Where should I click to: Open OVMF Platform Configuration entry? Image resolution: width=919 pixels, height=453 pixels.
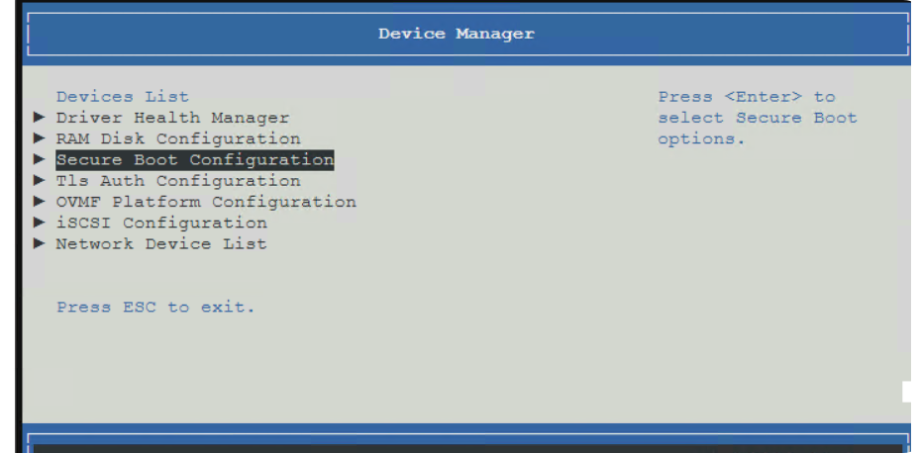pos(206,202)
